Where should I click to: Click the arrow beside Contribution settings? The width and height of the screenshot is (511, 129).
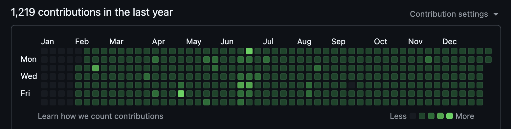tap(496, 14)
